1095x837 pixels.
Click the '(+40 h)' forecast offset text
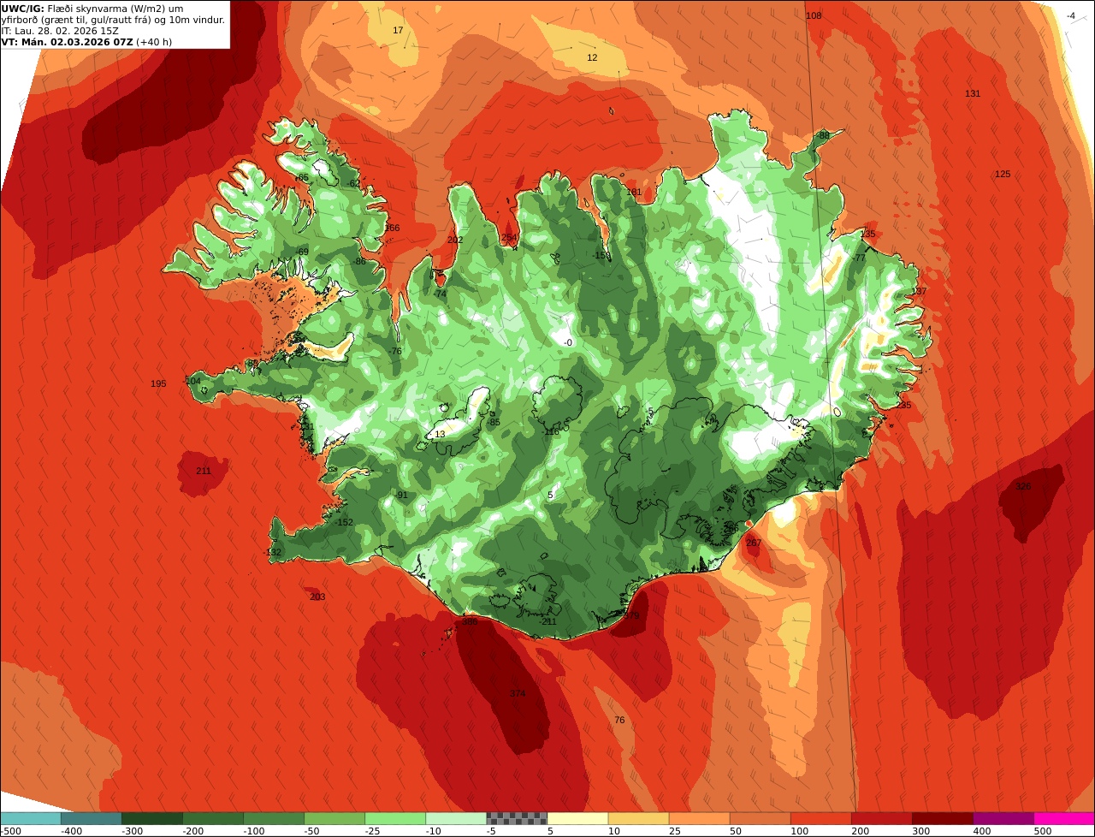coord(154,42)
